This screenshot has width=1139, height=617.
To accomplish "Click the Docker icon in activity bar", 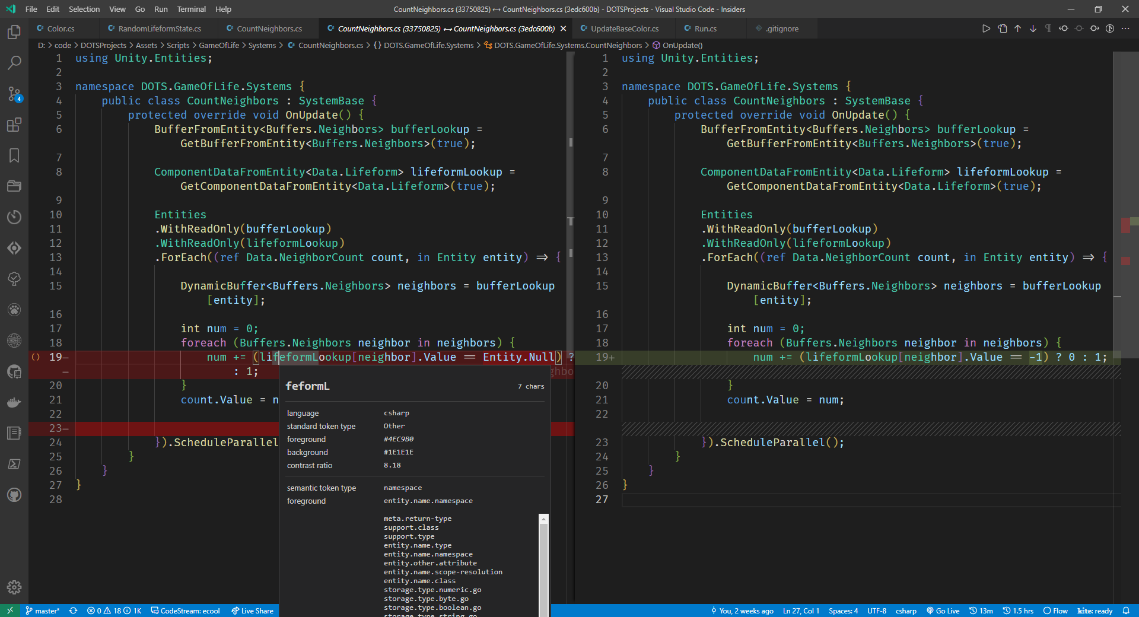I will [x=14, y=402].
